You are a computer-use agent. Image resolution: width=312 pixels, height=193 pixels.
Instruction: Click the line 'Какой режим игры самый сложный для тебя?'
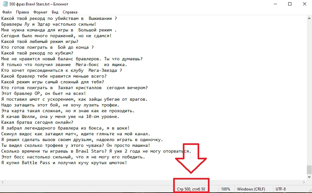click(53, 82)
